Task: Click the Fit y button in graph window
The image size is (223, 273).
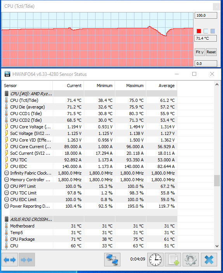Action: coord(200,52)
